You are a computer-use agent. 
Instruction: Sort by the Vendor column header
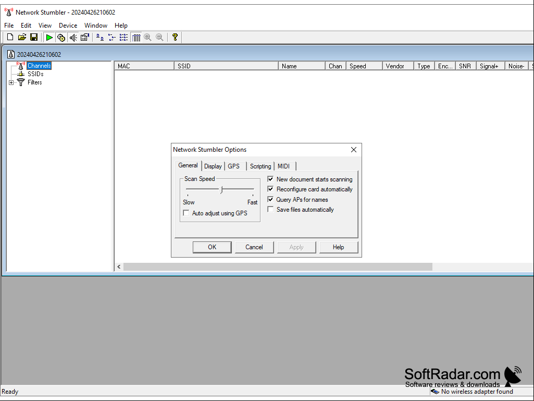click(398, 66)
